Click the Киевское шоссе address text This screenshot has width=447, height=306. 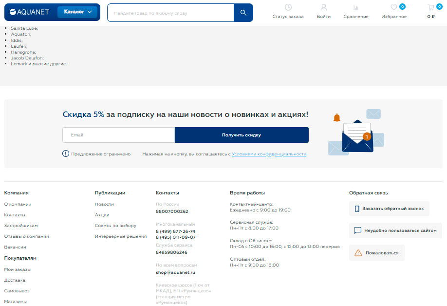pyautogui.click(x=183, y=294)
